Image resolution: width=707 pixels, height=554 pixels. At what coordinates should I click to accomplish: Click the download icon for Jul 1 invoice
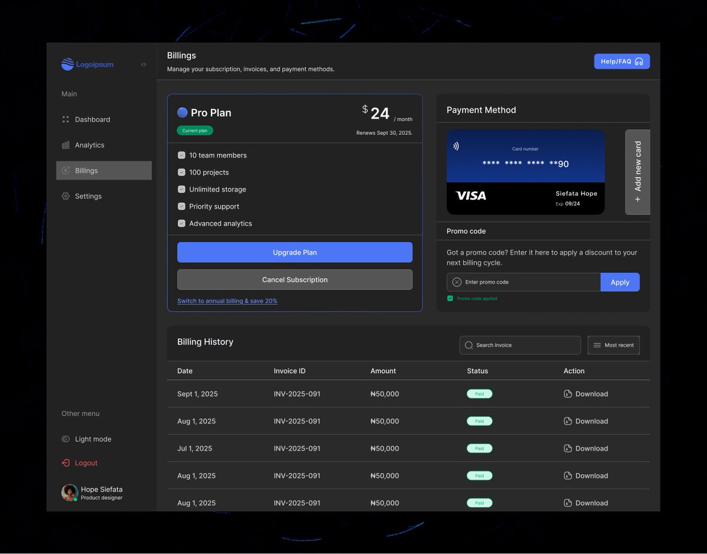tap(567, 448)
